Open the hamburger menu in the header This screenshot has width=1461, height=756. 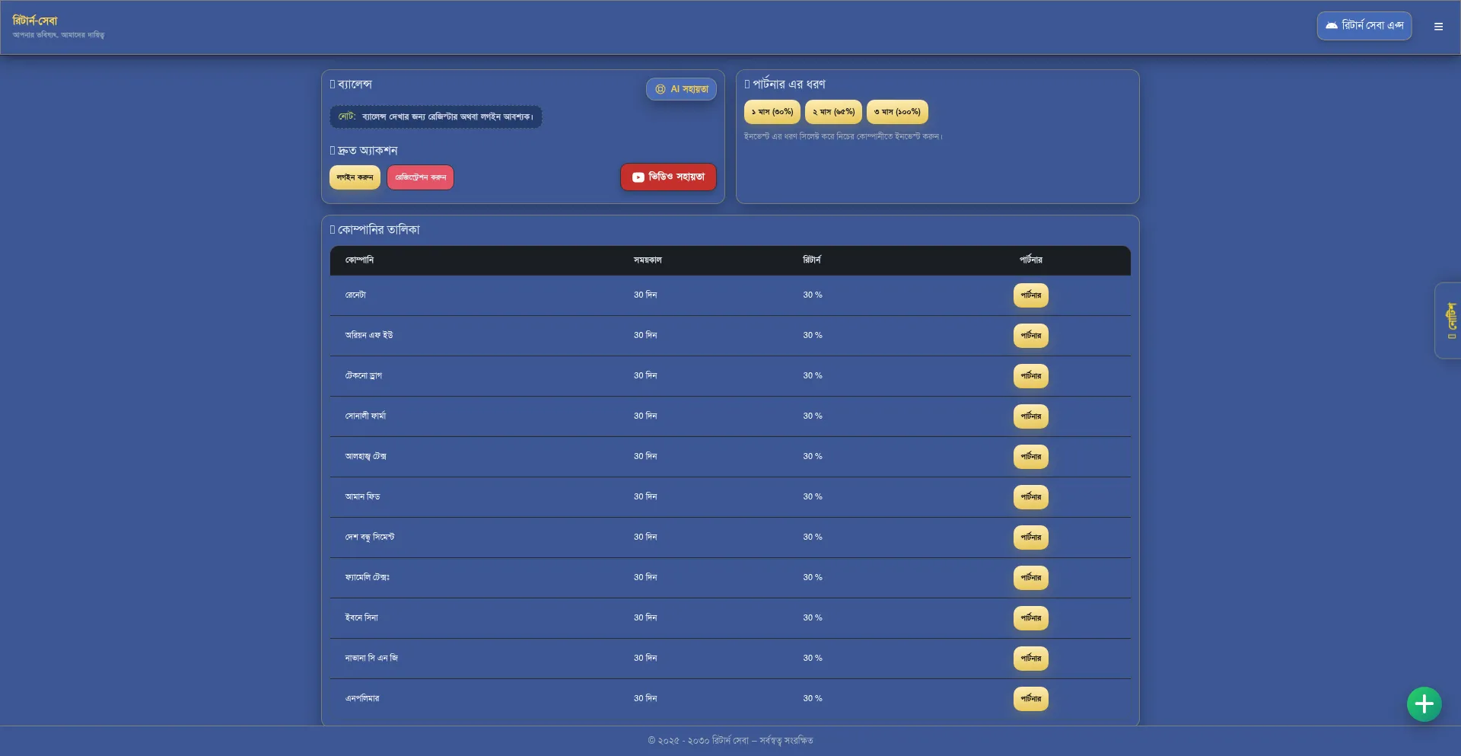click(x=1438, y=27)
